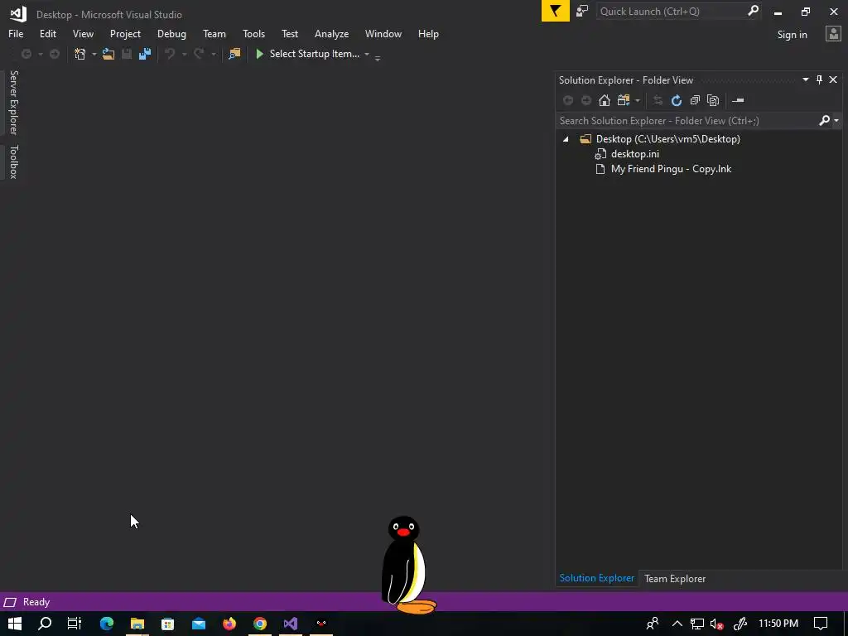Screen dimensions: 848x636
Task: Open the Solution Explorer search options dropdown
Action: (x=836, y=121)
